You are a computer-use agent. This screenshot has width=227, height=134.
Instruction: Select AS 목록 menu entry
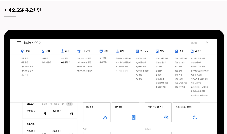(x=139, y=75)
